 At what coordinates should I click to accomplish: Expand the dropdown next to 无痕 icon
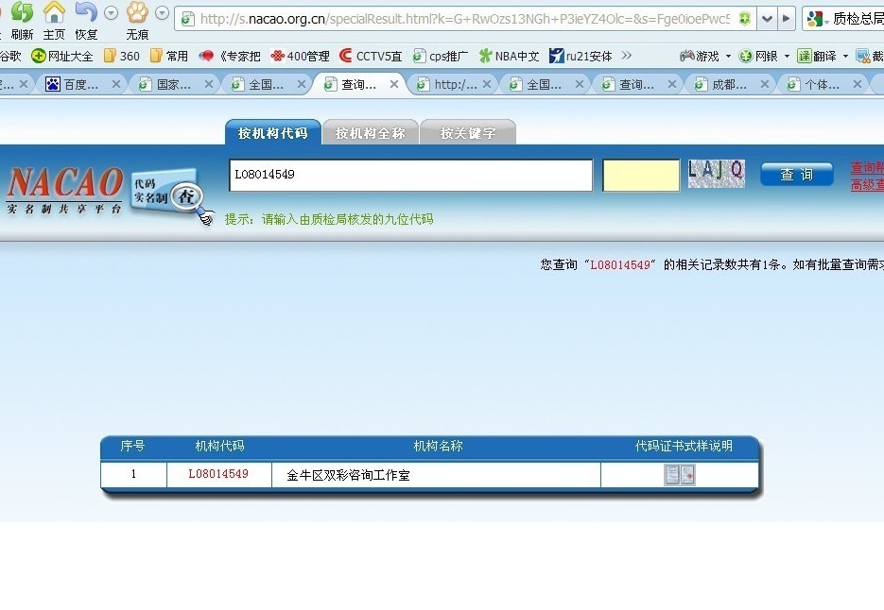click(162, 13)
